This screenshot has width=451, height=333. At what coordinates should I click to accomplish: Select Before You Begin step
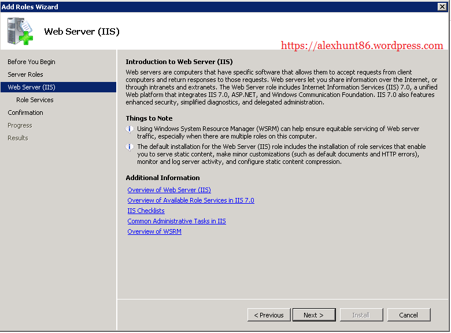click(x=32, y=62)
